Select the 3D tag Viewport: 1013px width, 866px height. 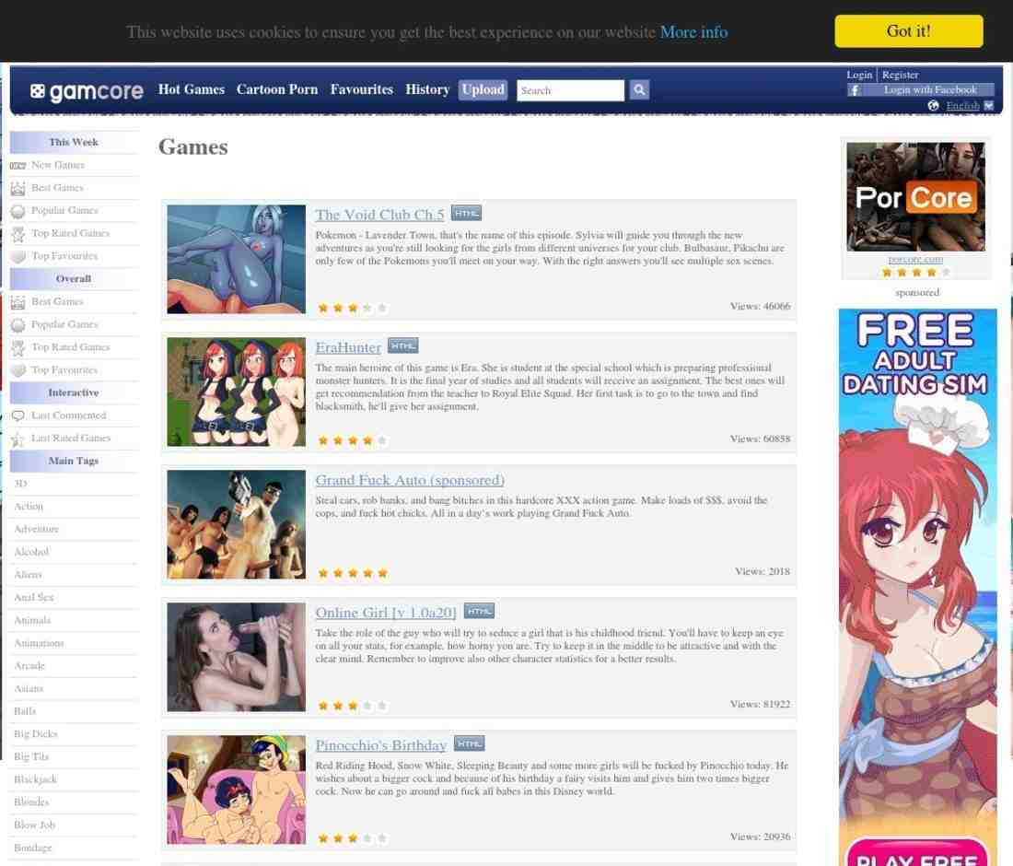click(20, 484)
